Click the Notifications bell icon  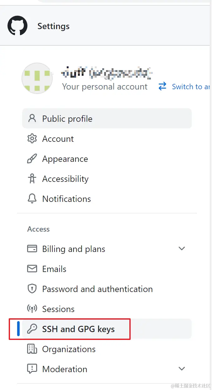click(x=32, y=199)
